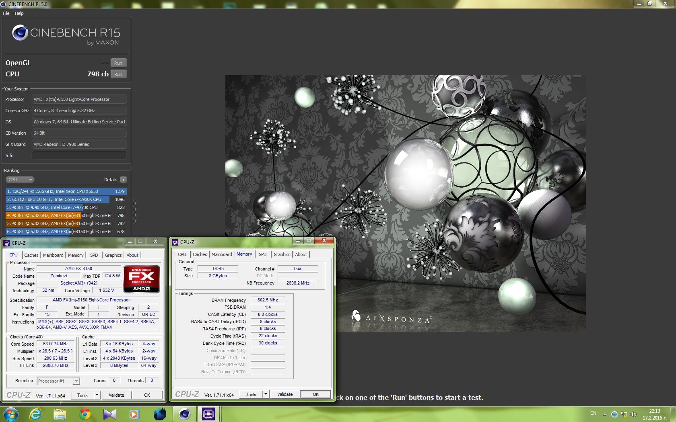The image size is (676, 422).
Task: Switch to Mainboard tab in left CPU-Z
Action: [53, 255]
